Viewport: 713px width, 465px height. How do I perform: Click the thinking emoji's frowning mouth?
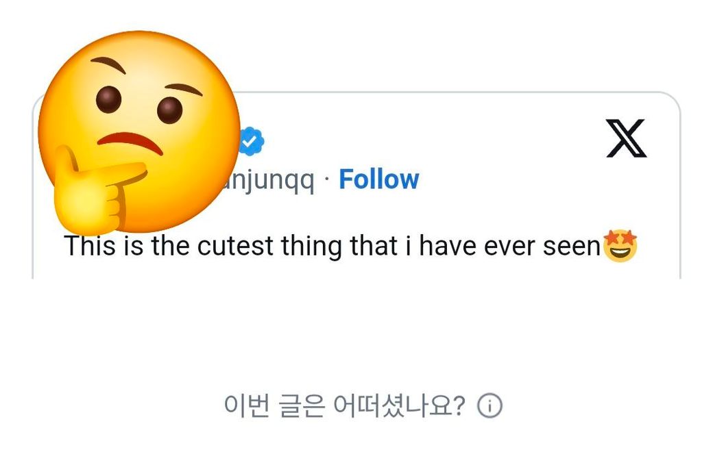point(132,142)
